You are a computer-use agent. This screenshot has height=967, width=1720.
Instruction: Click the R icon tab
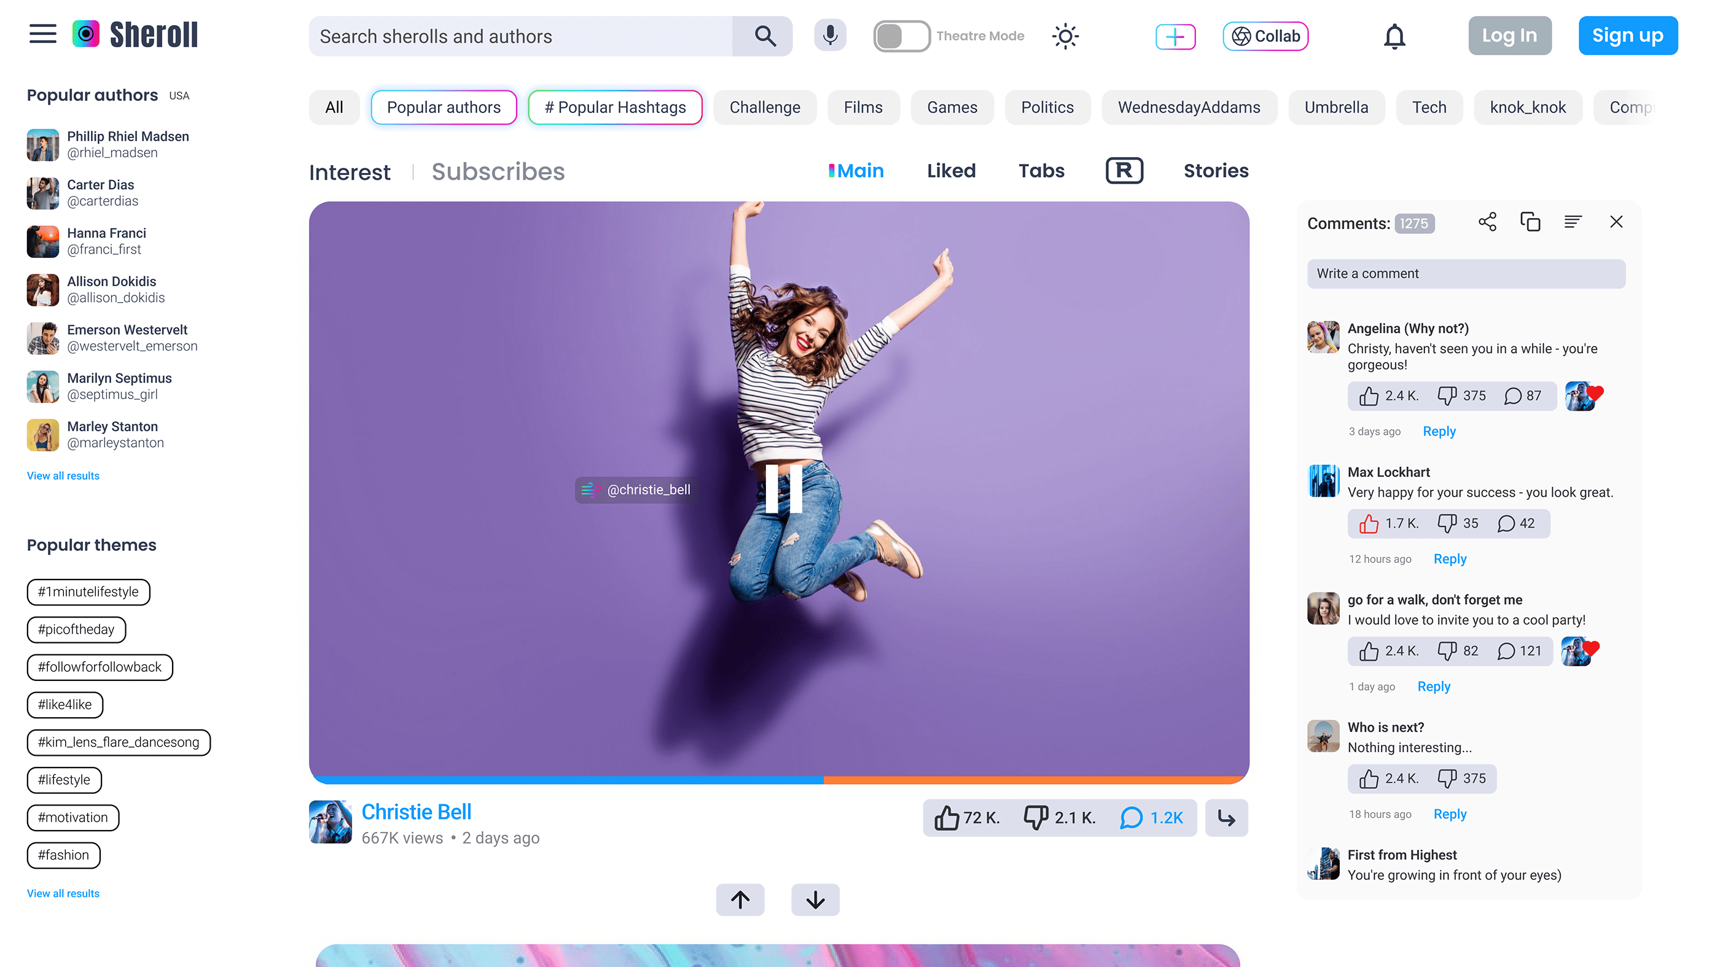(1124, 171)
